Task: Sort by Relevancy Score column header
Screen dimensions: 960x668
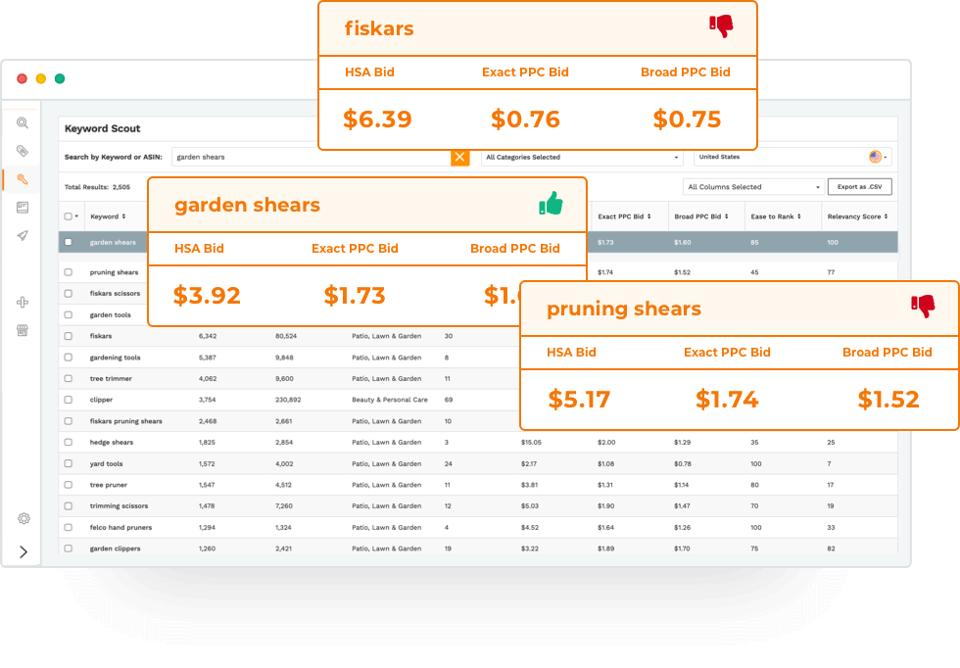Action: click(857, 216)
